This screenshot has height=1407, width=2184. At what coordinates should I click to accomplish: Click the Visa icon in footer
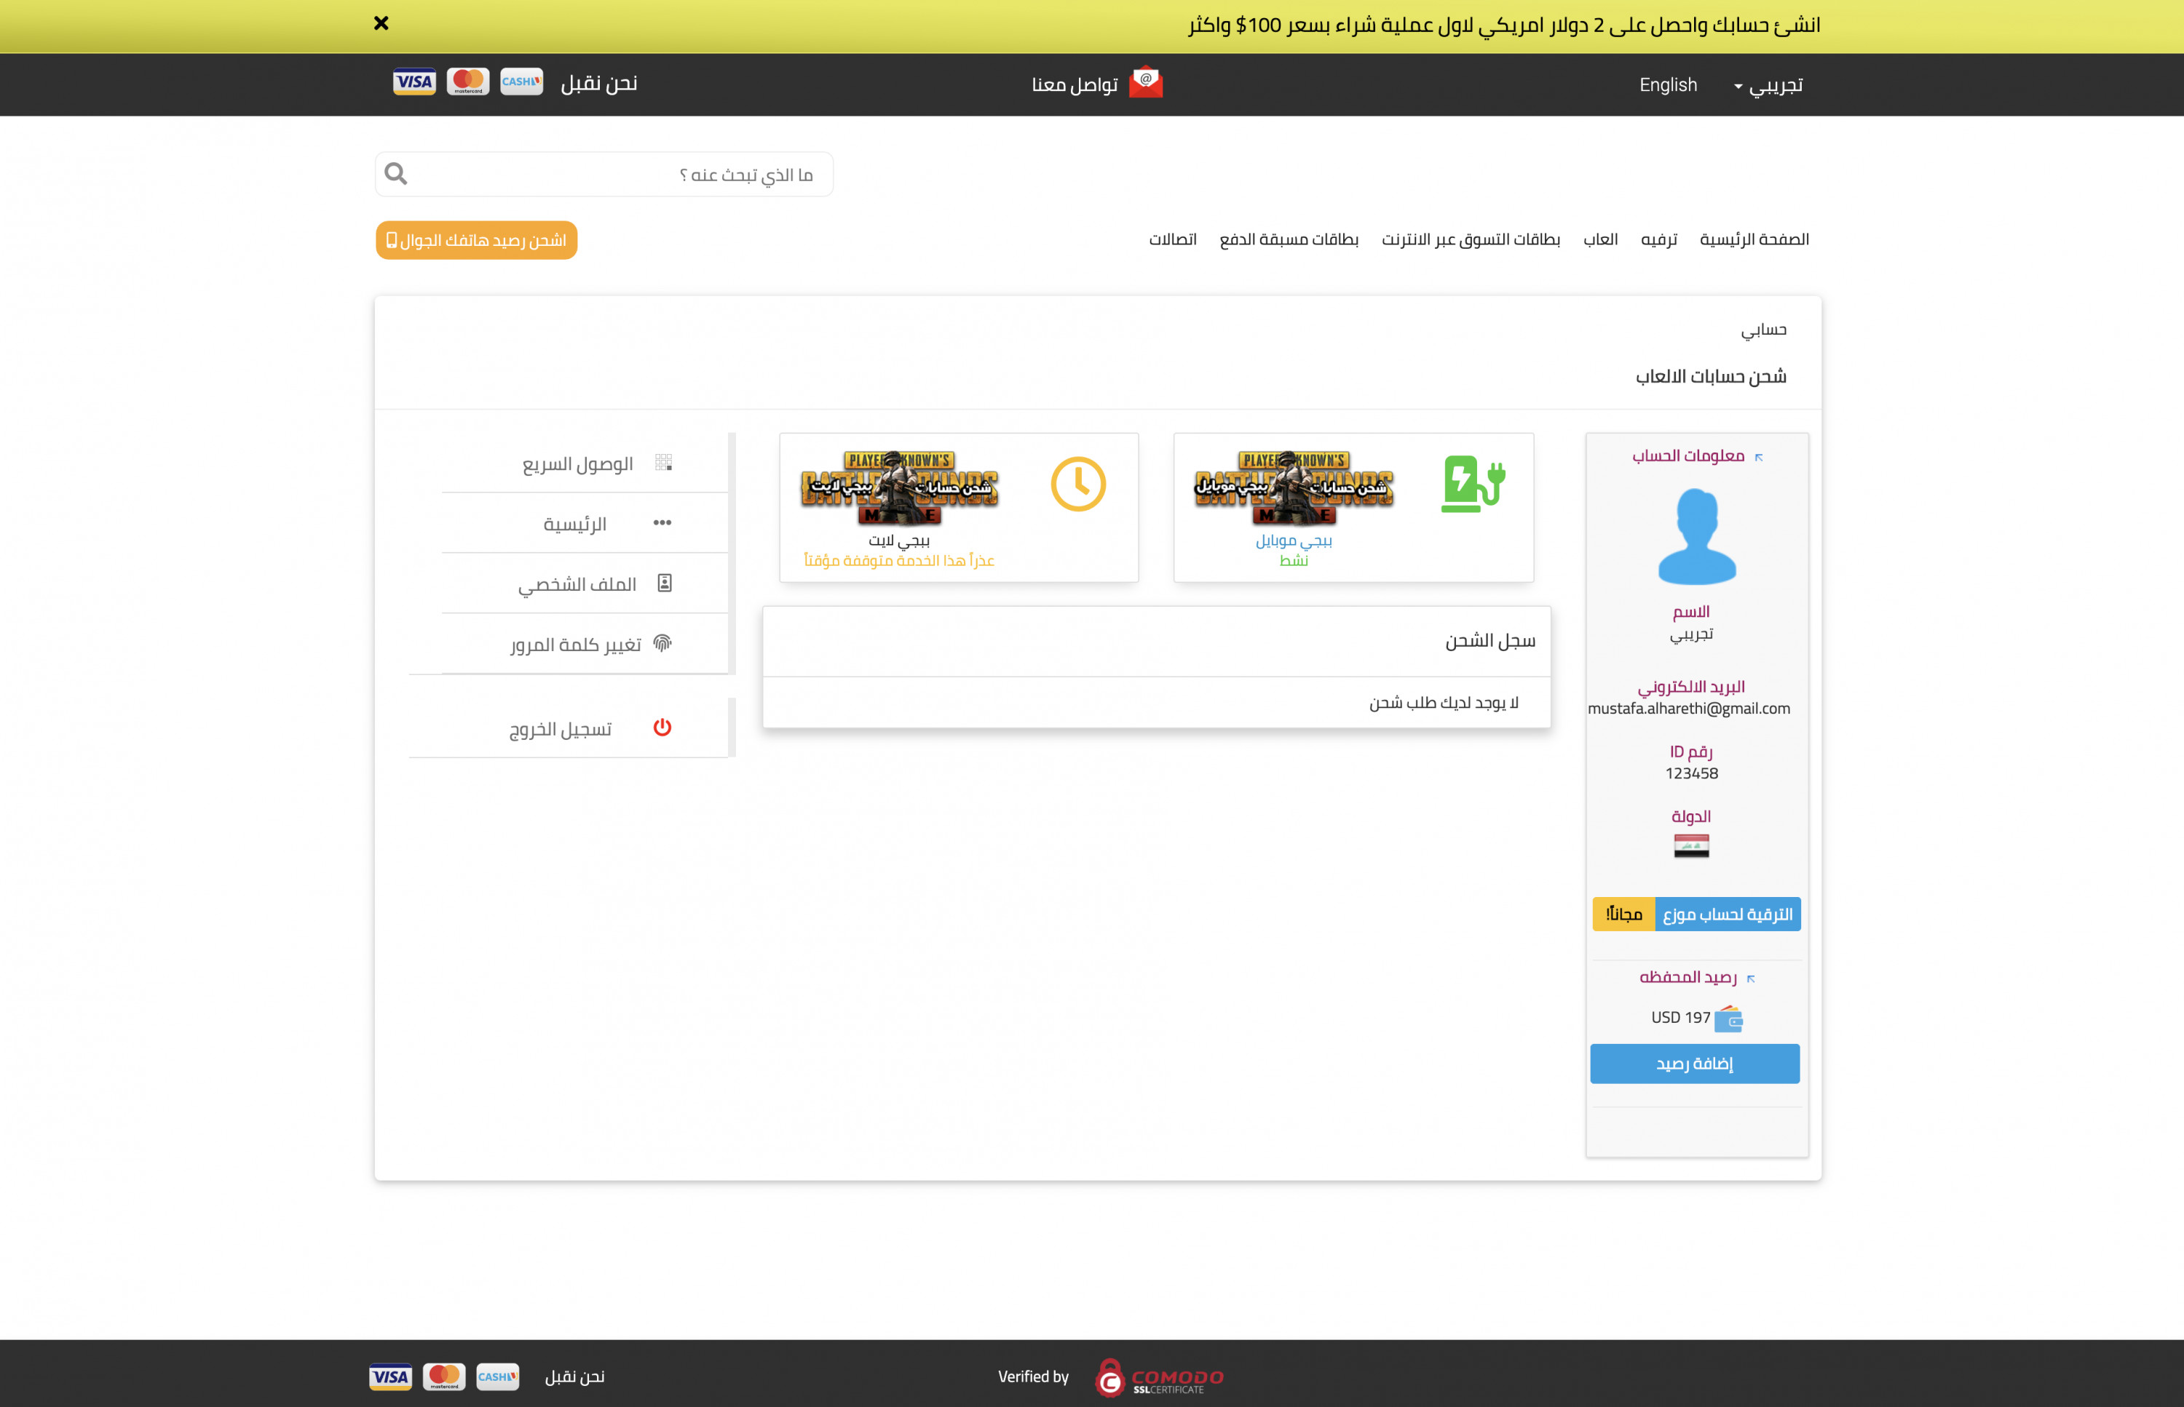390,1376
